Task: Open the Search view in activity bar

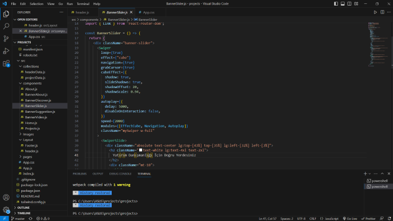Action: coord(6,26)
